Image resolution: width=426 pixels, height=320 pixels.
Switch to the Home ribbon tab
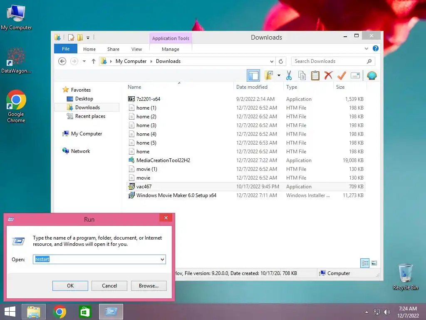[89, 49]
